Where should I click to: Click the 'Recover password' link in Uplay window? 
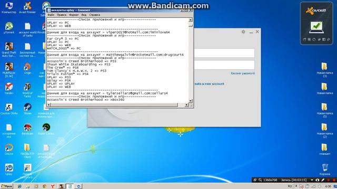pyautogui.click(x=243, y=73)
